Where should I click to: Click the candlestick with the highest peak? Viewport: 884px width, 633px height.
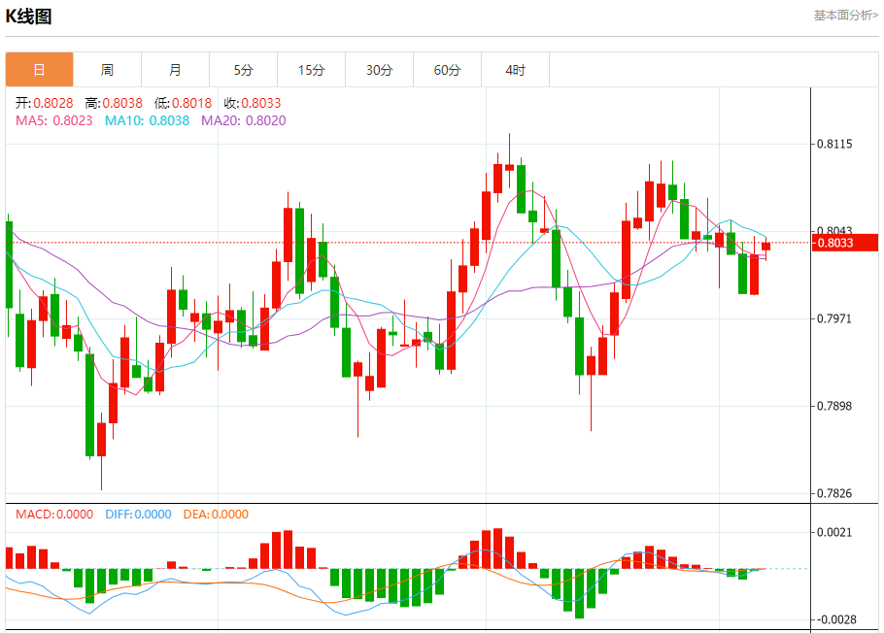point(510,166)
